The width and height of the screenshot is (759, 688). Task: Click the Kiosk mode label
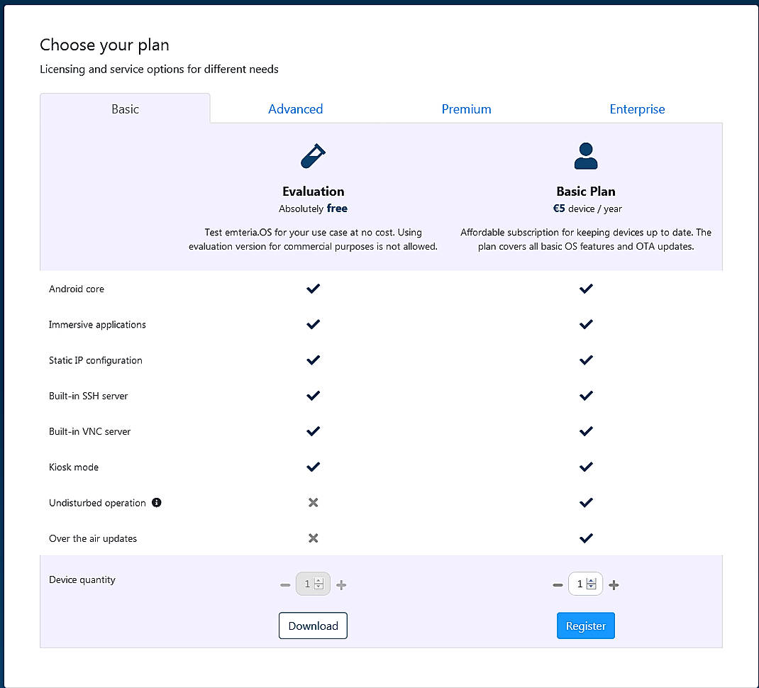coord(74,467)
